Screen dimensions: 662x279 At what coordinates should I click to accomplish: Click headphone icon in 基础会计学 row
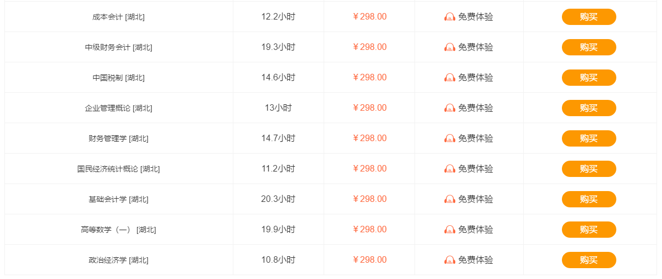coord(450,199)
